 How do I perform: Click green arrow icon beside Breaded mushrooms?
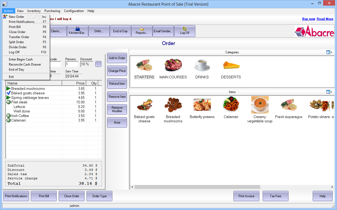coord(9,88)
